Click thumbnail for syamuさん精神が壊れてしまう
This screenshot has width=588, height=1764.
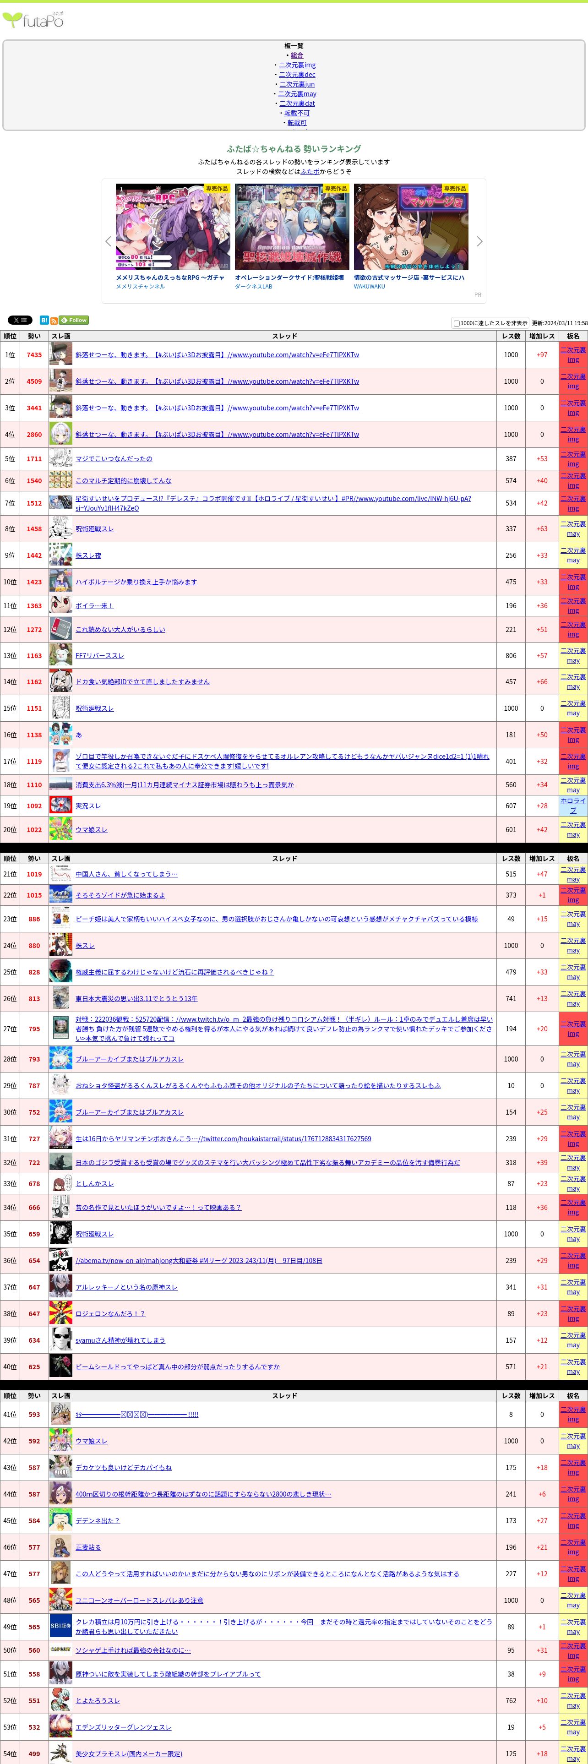coord(61,1340)
